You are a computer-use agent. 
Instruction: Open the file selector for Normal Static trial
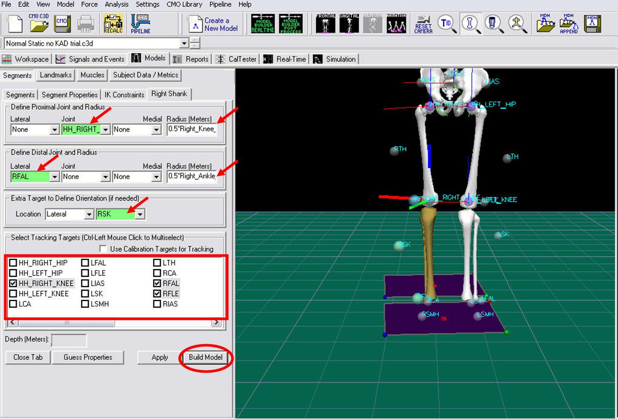coord(184,43)
